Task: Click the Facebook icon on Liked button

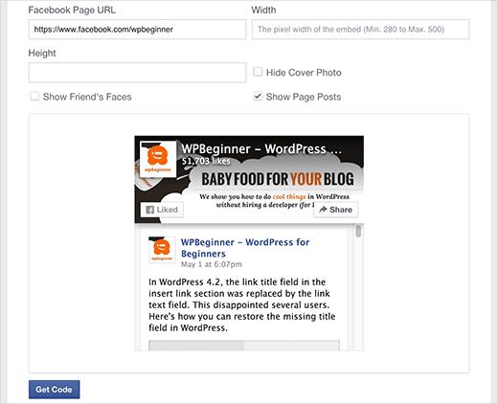Action: click(149, 210)
